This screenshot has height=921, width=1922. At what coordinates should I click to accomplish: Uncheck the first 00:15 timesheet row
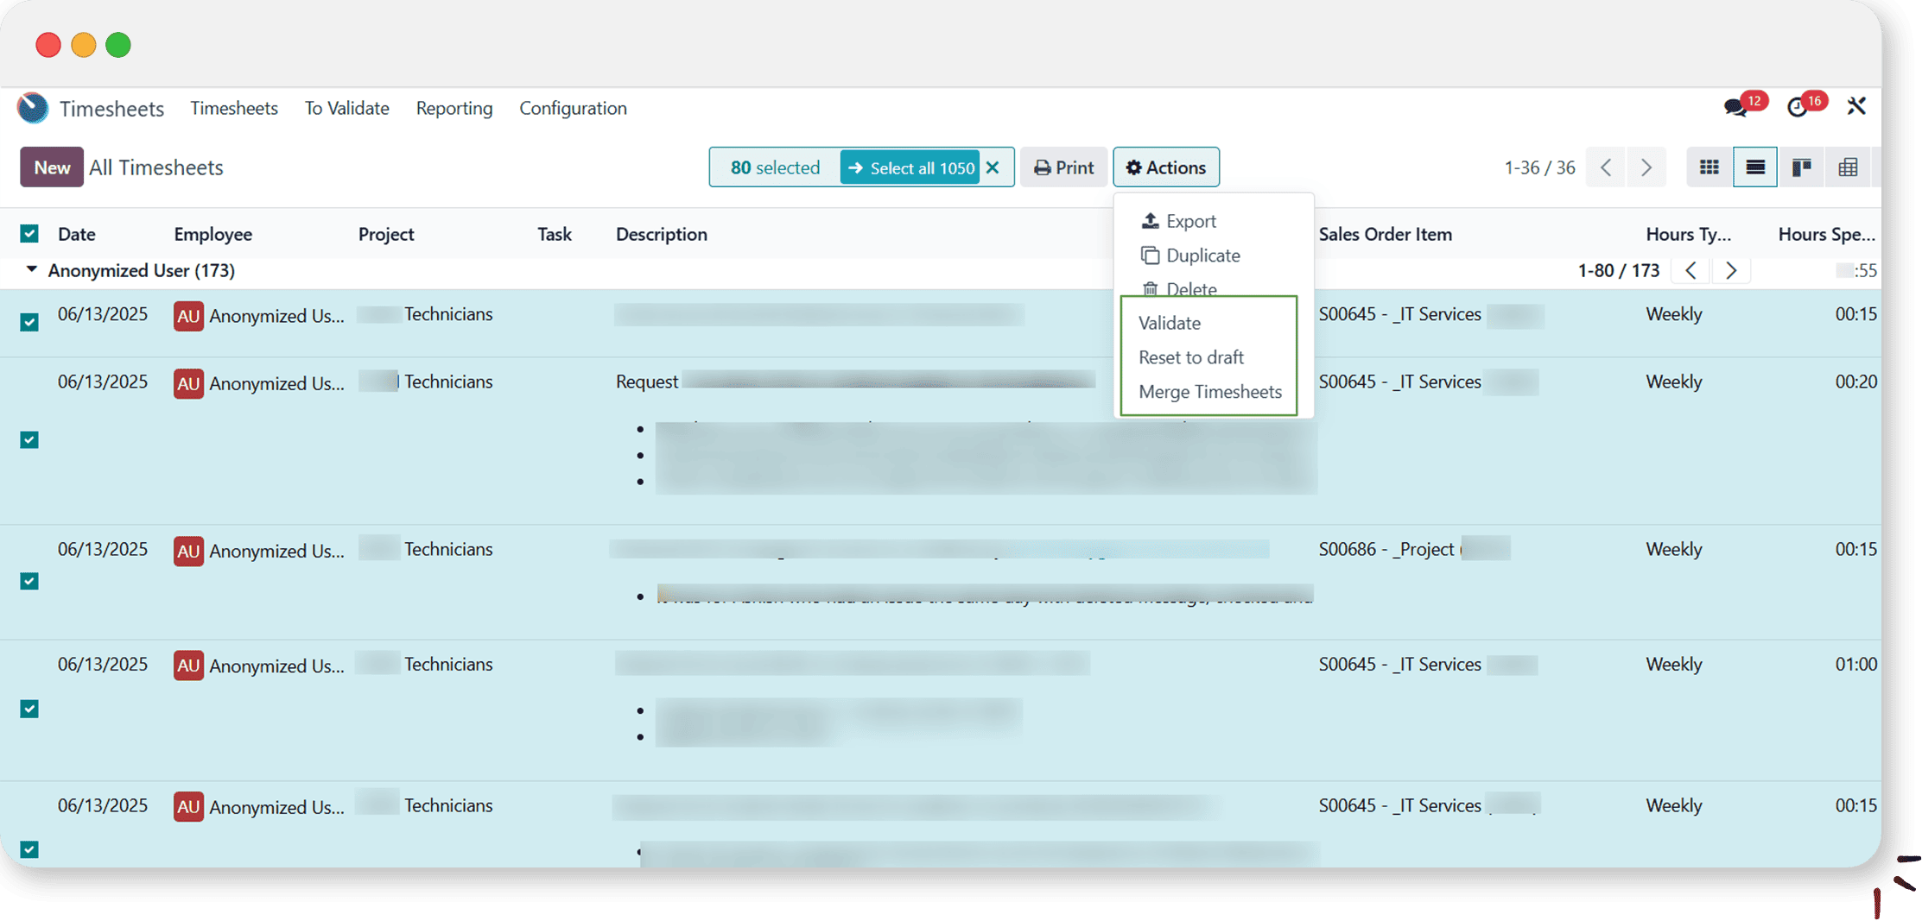click(x=29, y=322)
